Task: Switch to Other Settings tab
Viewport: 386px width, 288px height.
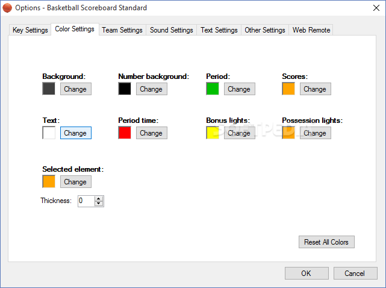Action: tap(265, 30)
